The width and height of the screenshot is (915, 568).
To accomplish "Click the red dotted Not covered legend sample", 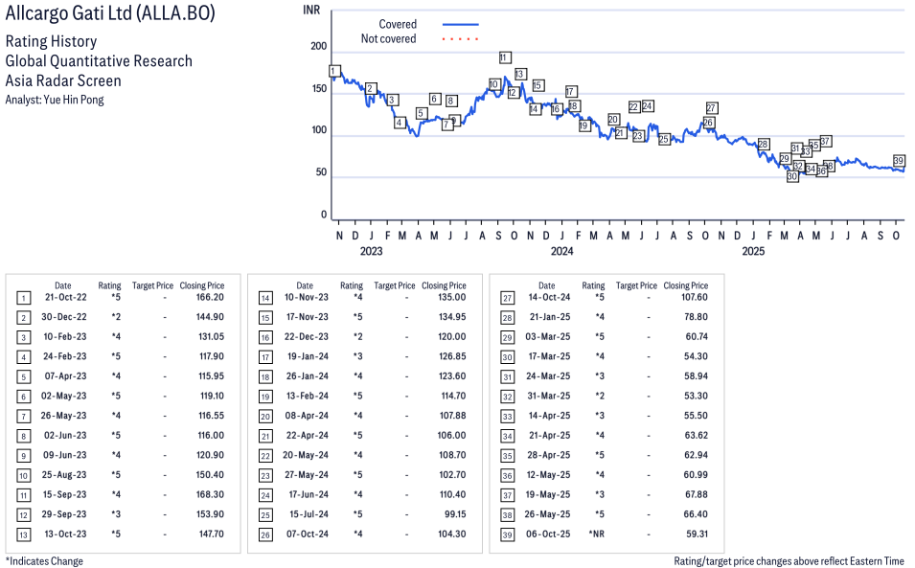I will click(x=460, y=39).
